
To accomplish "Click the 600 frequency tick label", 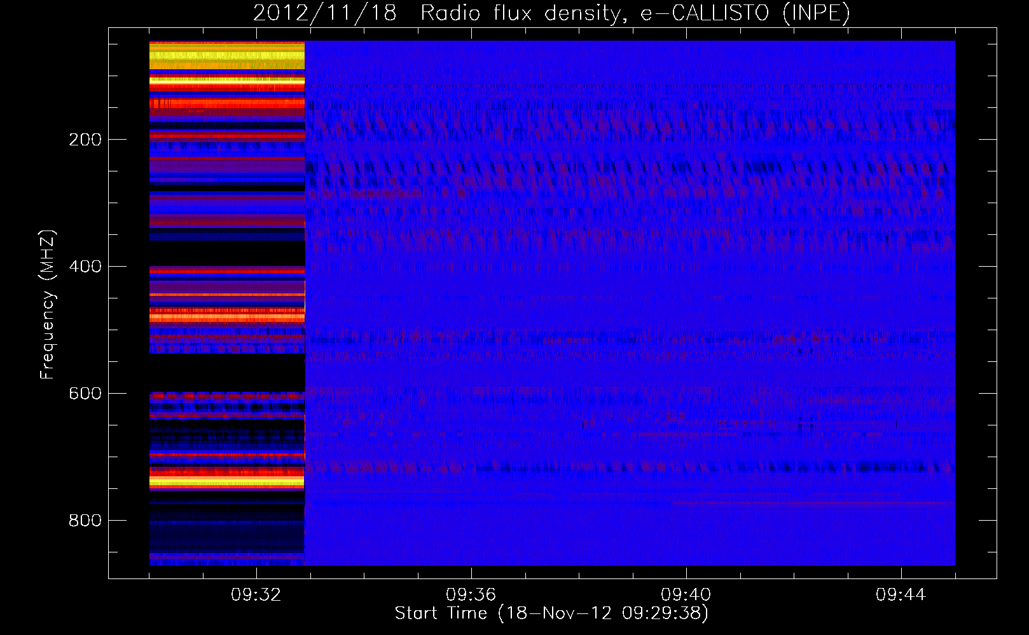I will (x=85, y=394).
